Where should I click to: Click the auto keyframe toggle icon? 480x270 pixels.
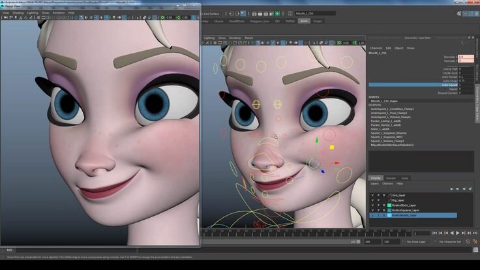pyautogui.click(x=468, y=242)
